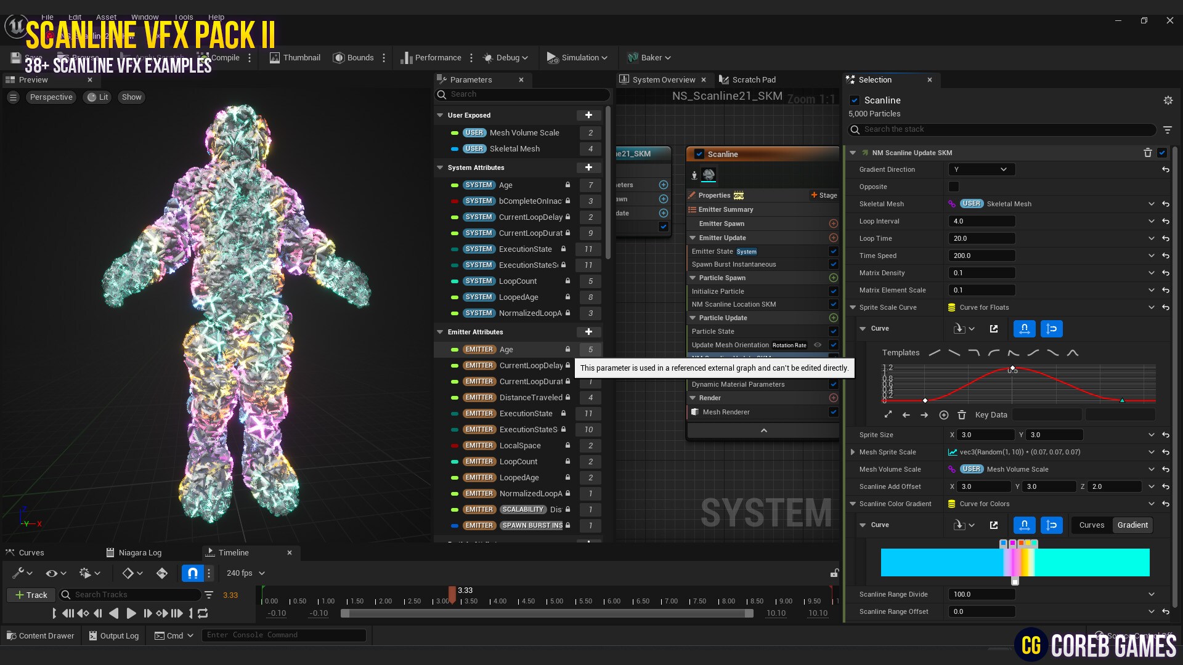
Task: Open the Show viewport options
Action: click(x=131, y=97)
